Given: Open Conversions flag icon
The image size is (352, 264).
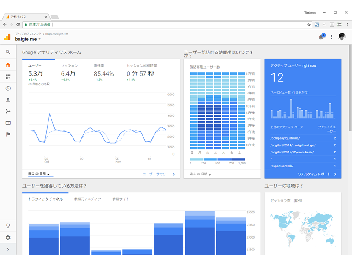Looking at the screenshot, I should pyautogui.click(x=8, y=134).
